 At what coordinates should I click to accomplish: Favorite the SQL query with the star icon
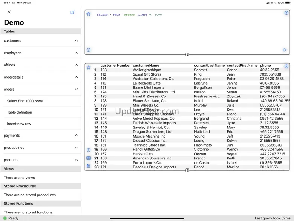89,14
